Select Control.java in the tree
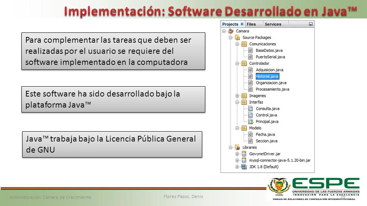The width and height of the screenshot is (367, 206). 266,115
